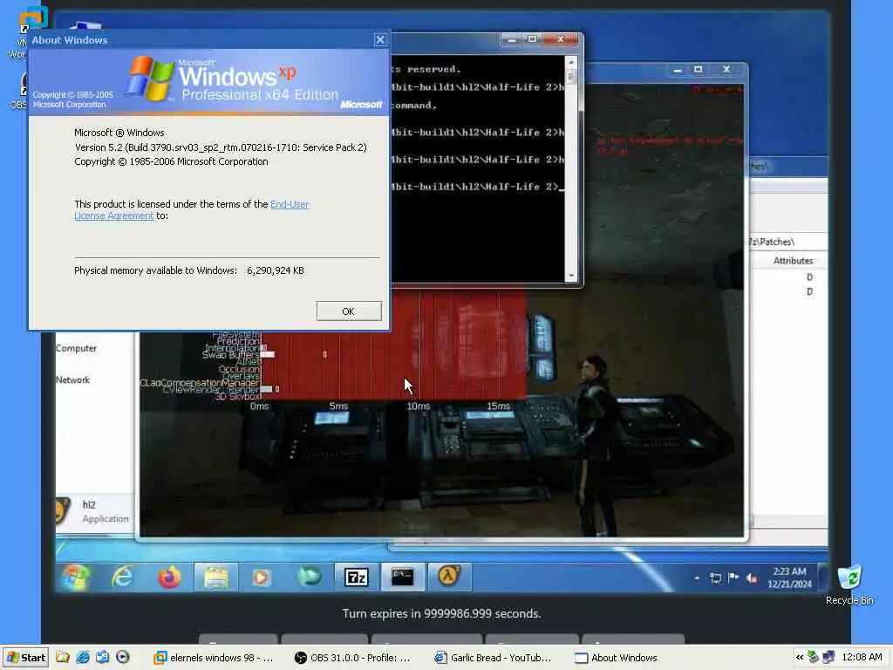Image resolution: width=893 pixels, height=670 pixels.
Task: Open Media Player from XP Quick Launch
Action: point(122,658)
